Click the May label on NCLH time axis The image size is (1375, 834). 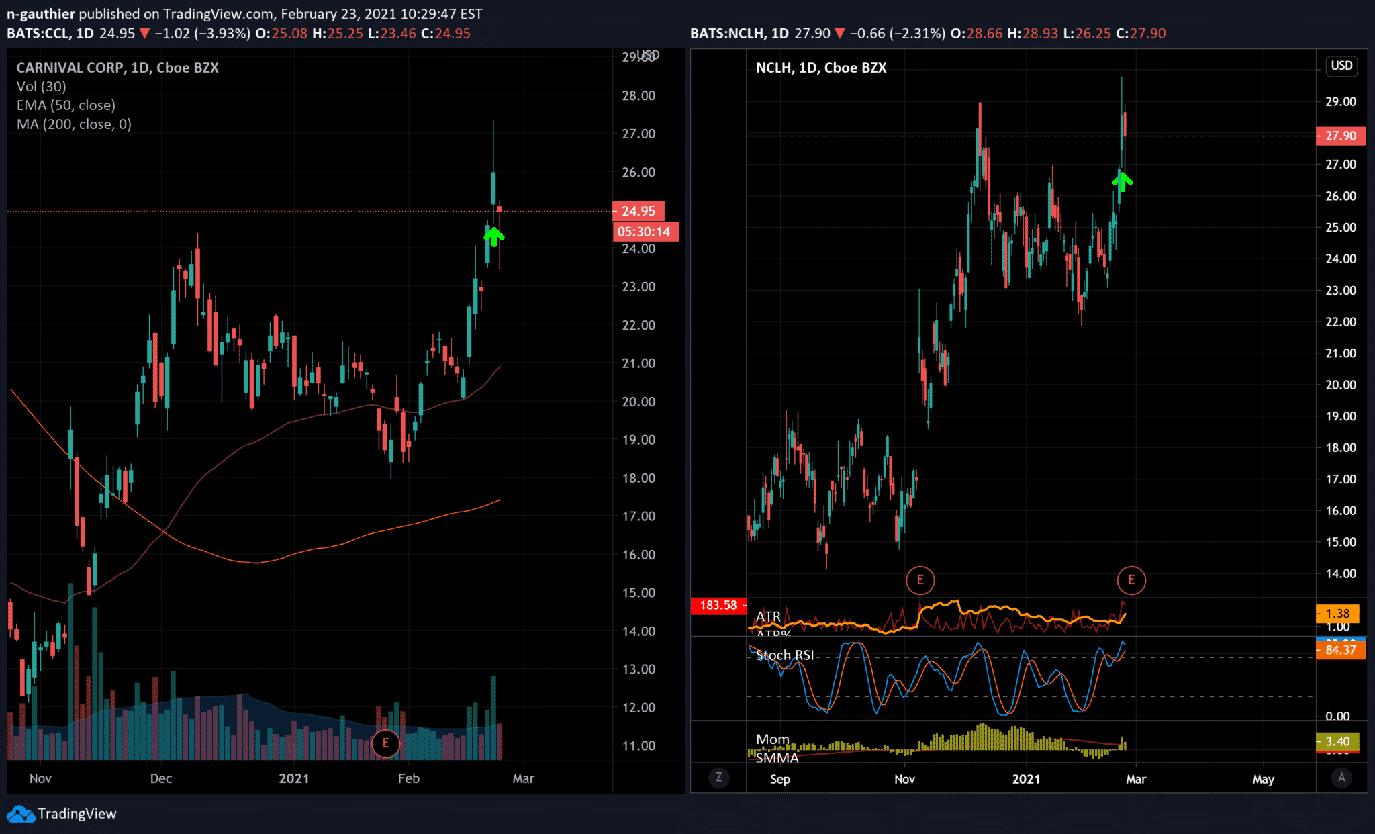tap(1264, 780)
